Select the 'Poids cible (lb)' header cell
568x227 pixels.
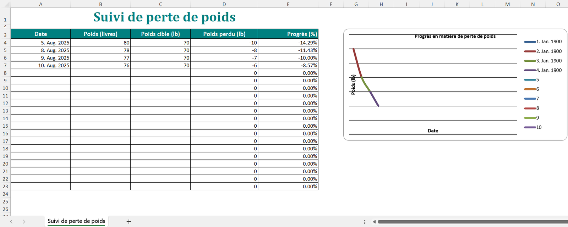click(160, 34)
